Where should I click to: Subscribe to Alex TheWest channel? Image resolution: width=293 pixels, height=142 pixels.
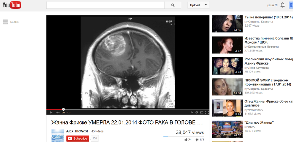click(78, 139)
